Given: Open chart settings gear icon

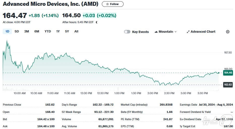Looking at the screenshot, I should point(228,32).
